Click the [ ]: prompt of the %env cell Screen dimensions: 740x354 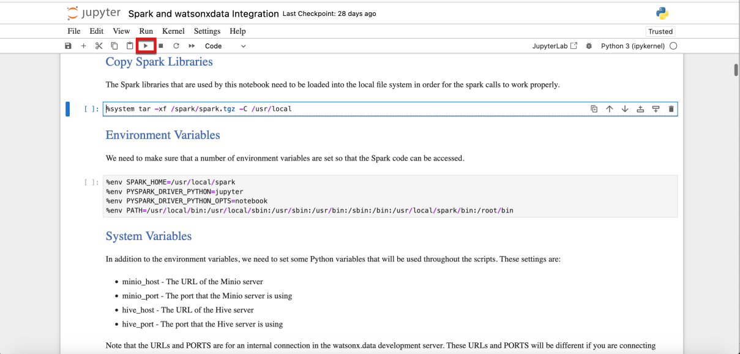(91, 183)
